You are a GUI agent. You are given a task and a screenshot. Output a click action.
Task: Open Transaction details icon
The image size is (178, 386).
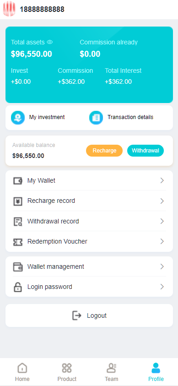pos(96,117)
